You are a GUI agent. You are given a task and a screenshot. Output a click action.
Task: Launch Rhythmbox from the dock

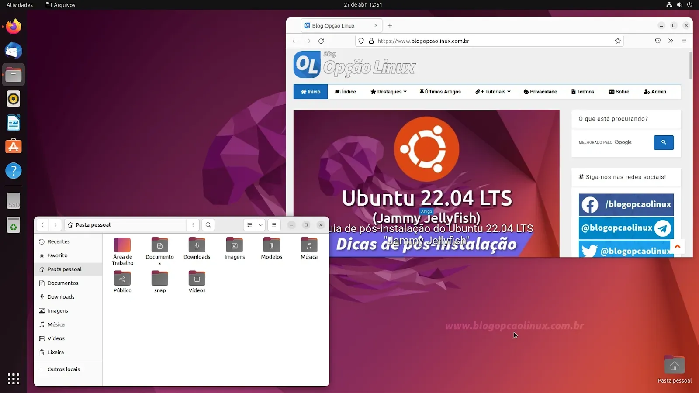[14, 99]
